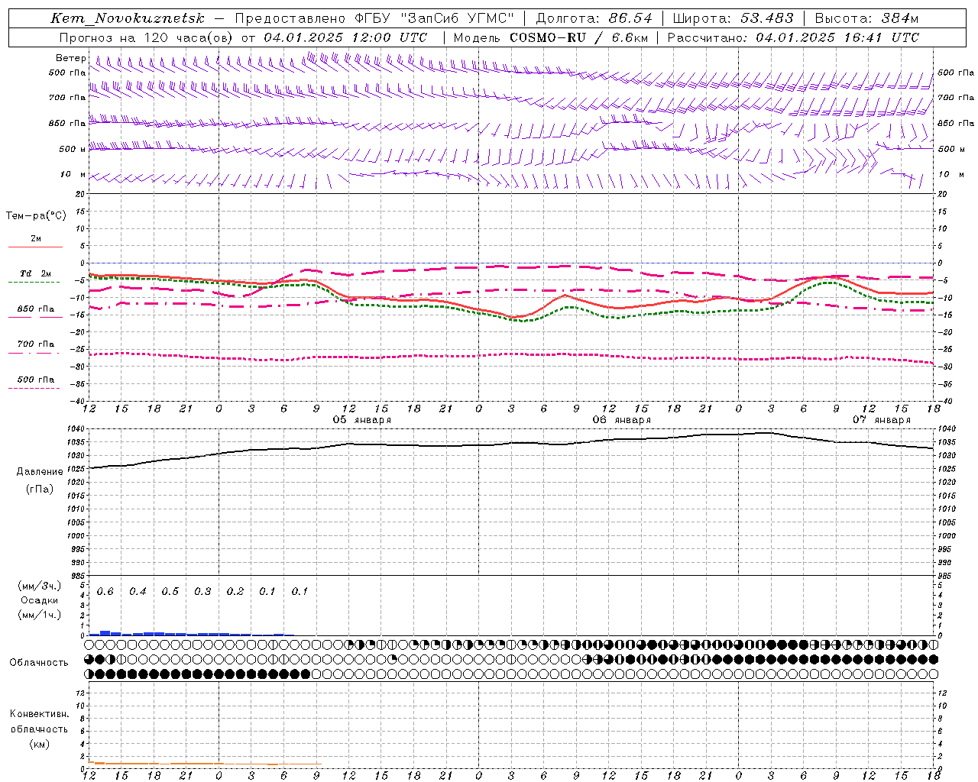This screenshot has width=978, height=782.
Task: Click the Осадки precipitation label
Action: tap(39, 600)
